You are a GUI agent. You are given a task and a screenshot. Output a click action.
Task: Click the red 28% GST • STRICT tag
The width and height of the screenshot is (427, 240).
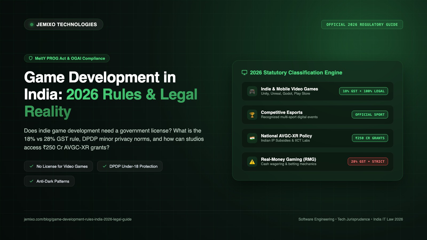point(368,162)
